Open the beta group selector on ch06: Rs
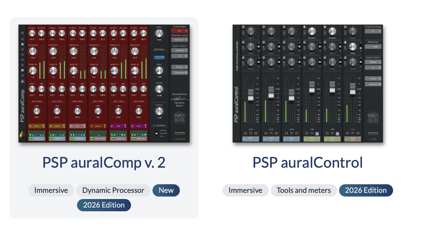This screenshot has height=234, width=421. point(139,126)
